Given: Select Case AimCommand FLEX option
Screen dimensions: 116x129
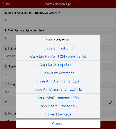Looking at the screenshot, I should click(x=58, y=81).
